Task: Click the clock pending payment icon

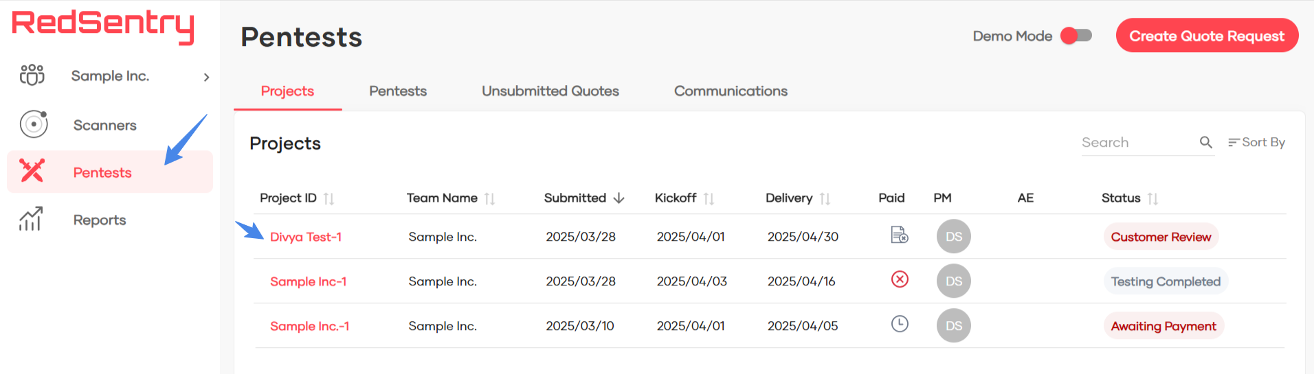Action: [x=900, y=324]
